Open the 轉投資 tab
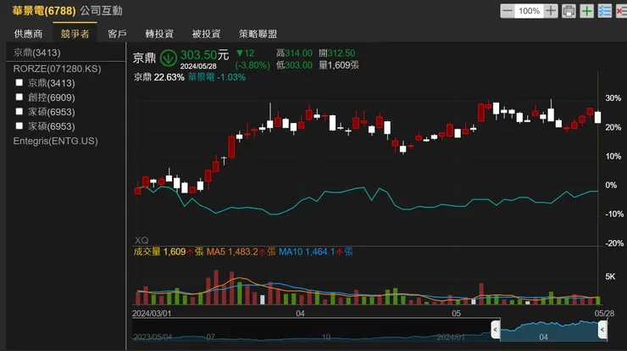 (159, 34)
